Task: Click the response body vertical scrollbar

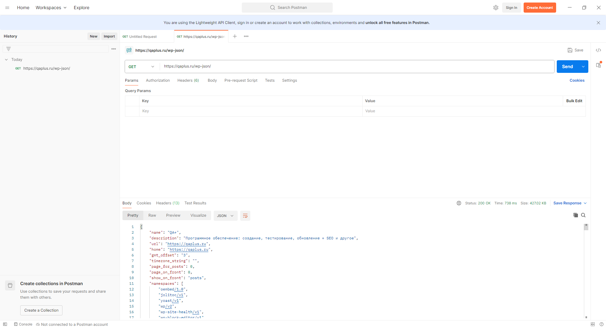Action: coord(586,271)
